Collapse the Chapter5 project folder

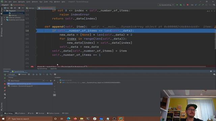click(x=4, y=11)
